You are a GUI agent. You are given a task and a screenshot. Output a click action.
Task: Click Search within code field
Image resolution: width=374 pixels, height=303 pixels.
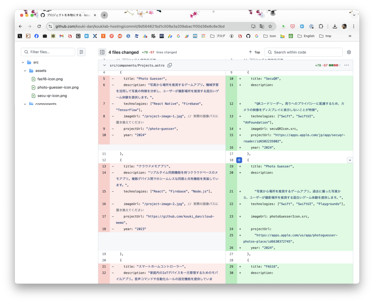pos(303,52)
